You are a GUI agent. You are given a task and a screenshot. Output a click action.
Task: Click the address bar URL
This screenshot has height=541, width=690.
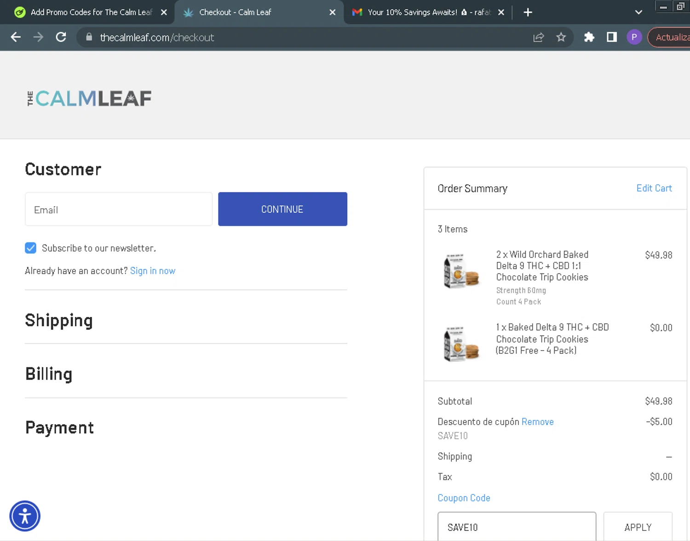click(x=157, y=37)
